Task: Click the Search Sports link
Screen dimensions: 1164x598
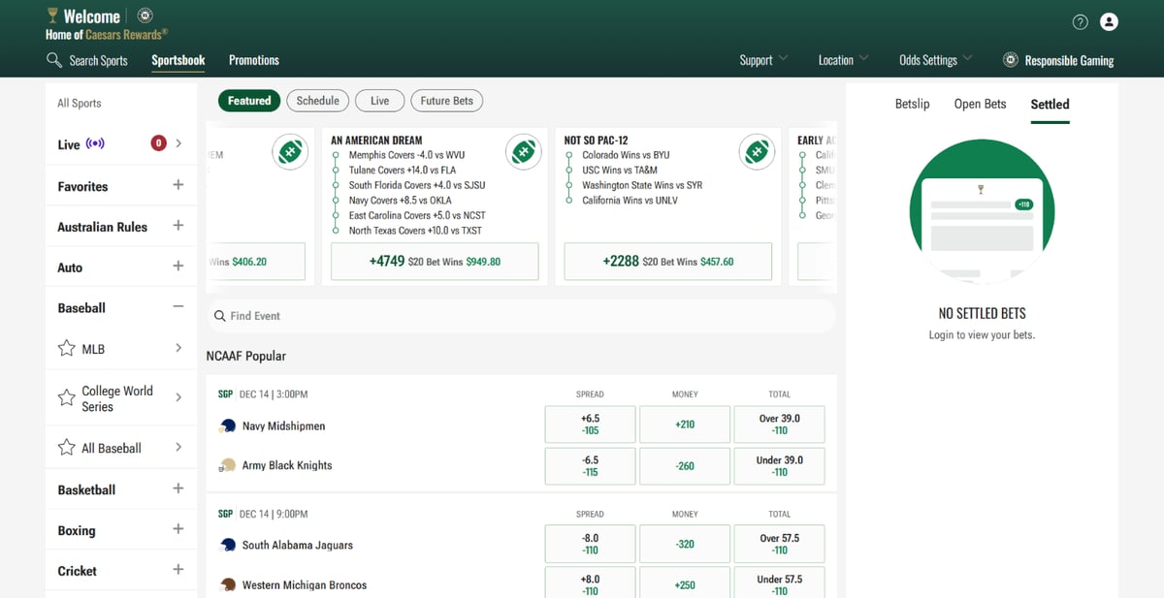Action: [98, 60]
